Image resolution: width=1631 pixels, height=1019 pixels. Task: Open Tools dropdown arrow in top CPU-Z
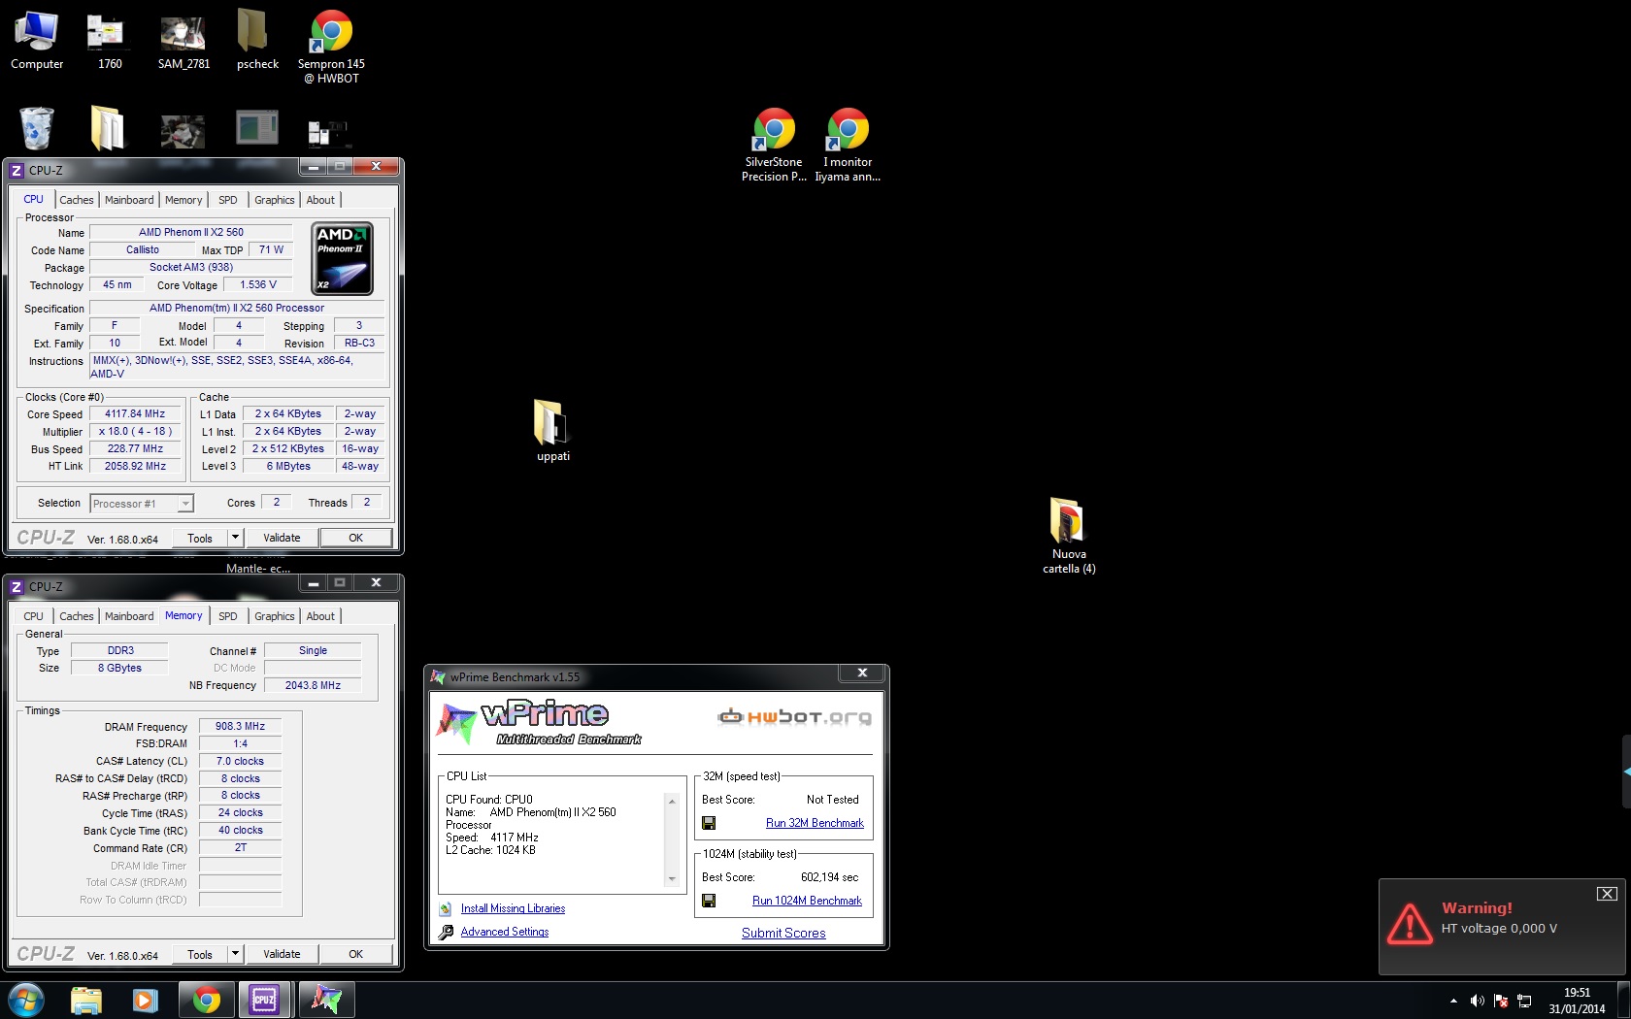(234, 538)
